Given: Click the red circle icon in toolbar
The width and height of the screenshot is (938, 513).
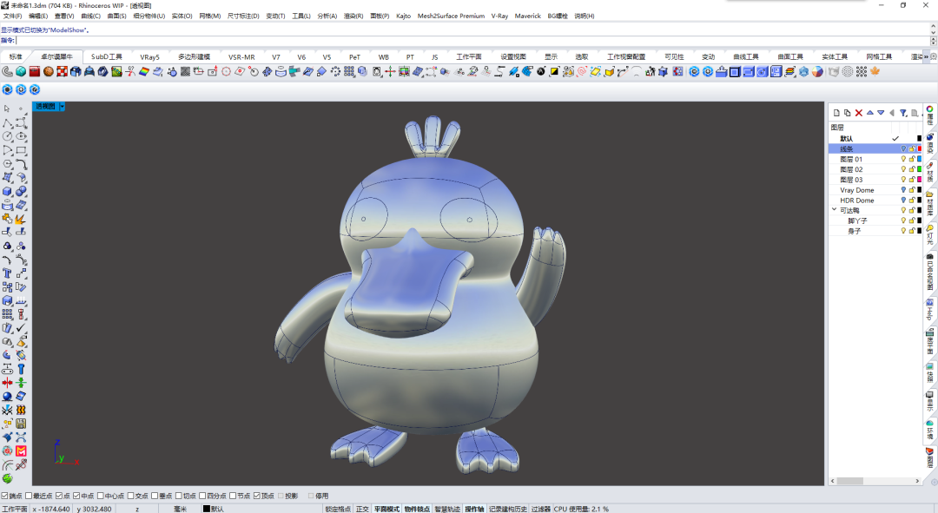Looking at the screenshot, I should click(226, 72).
